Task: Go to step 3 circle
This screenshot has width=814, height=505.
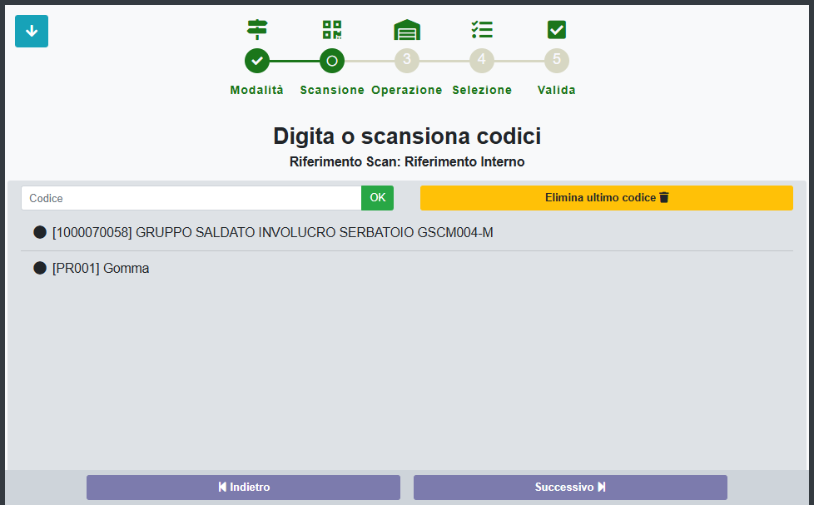Action: click(407, 62)
